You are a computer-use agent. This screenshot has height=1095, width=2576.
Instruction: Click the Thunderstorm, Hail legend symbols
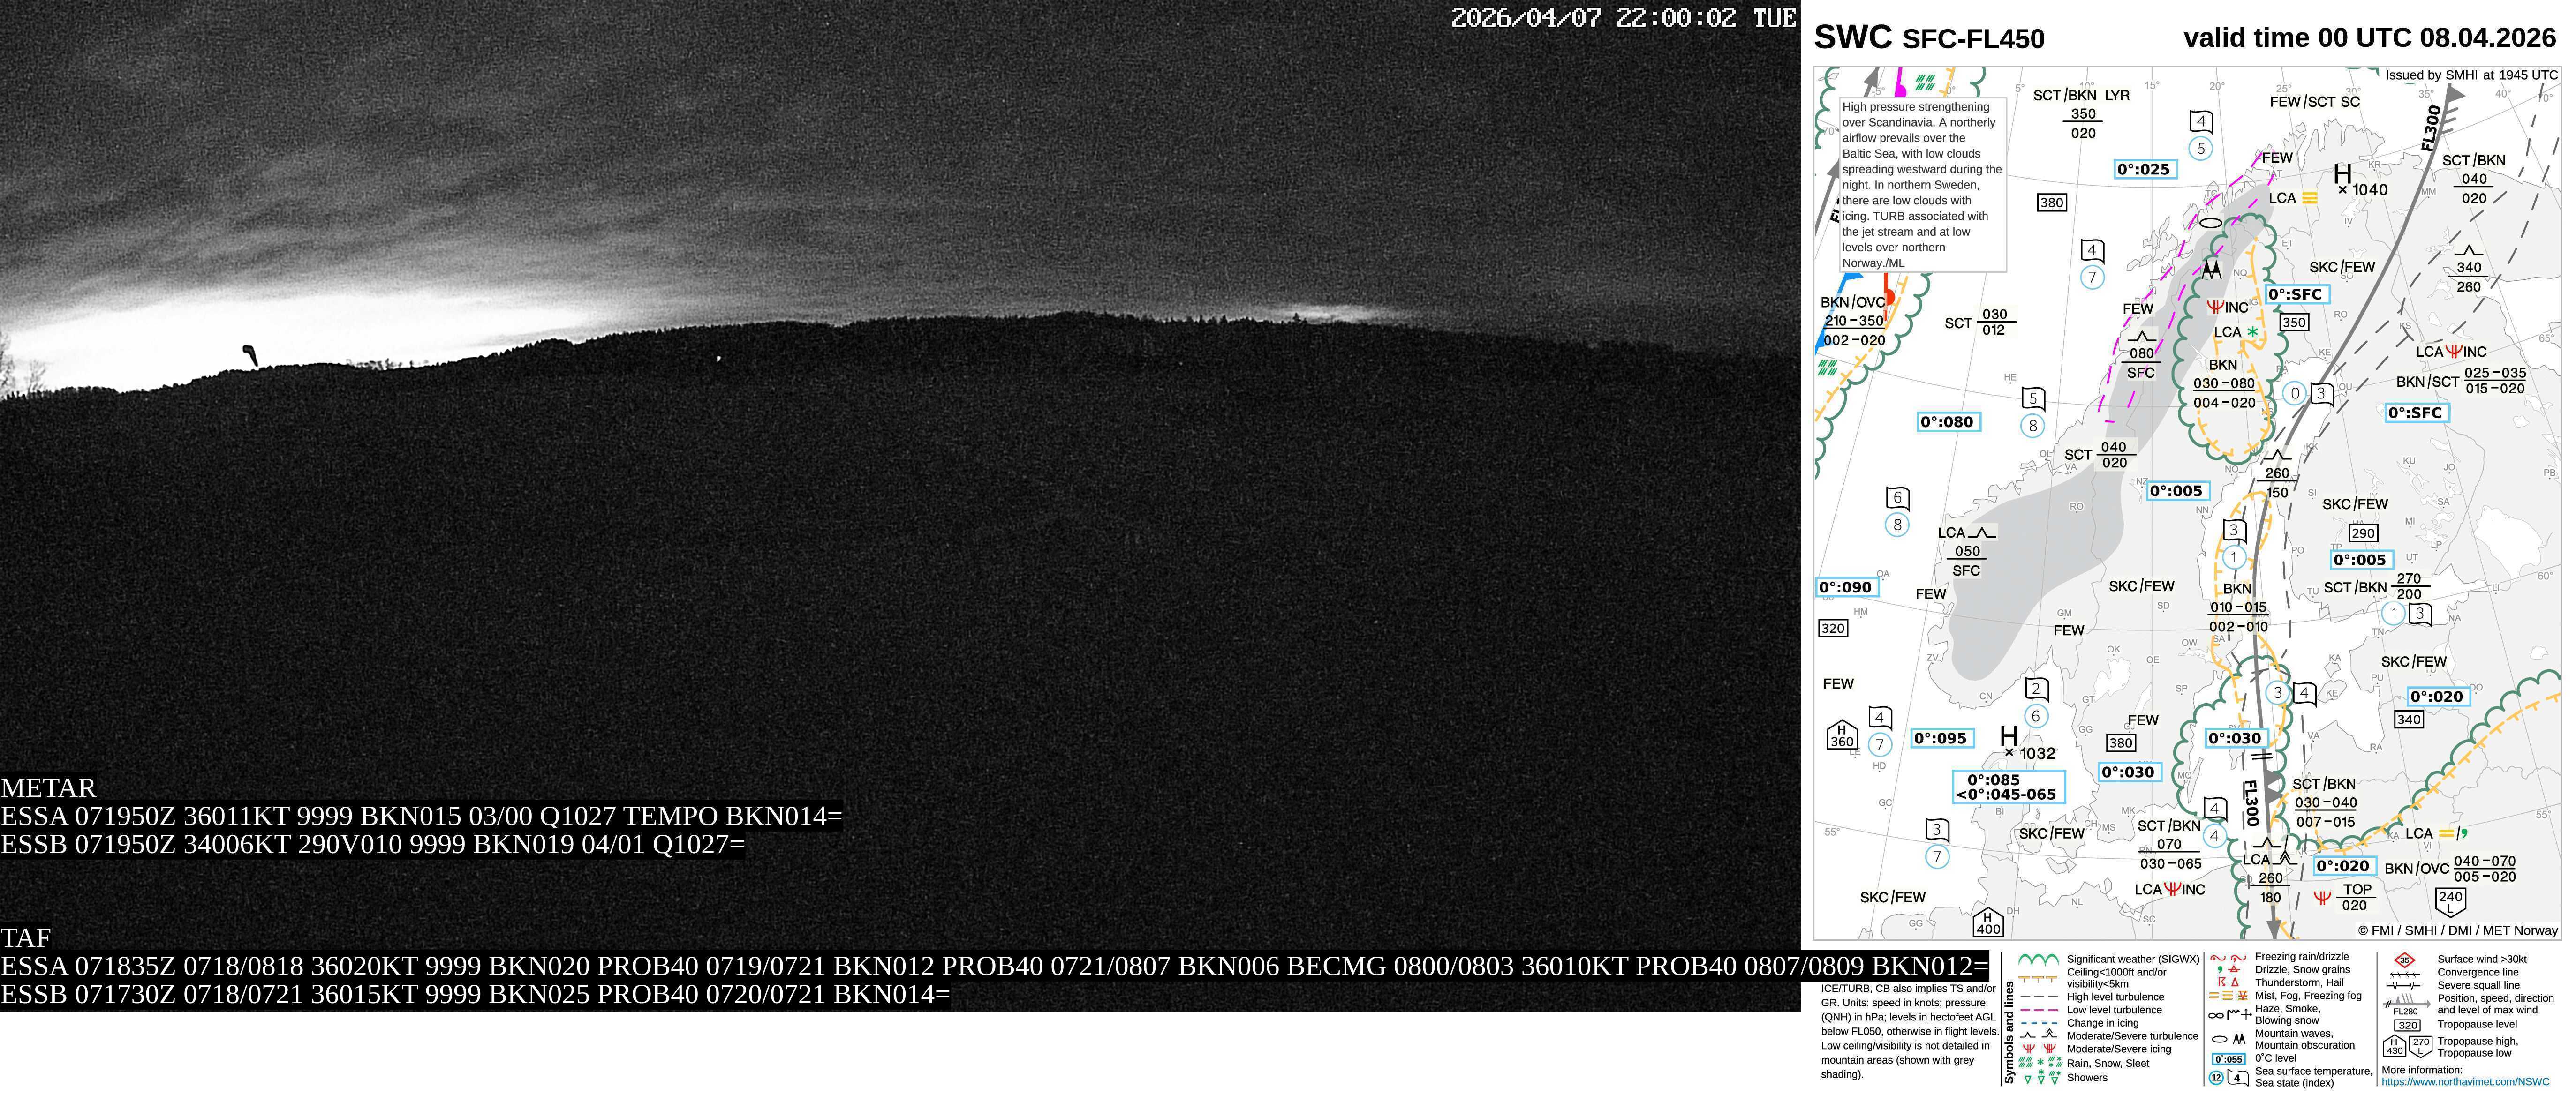click(2228, 983)
